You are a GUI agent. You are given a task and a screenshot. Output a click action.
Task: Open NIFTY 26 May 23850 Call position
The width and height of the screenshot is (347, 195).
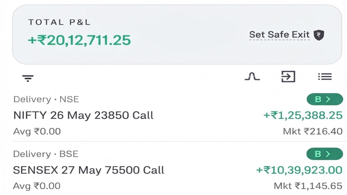click(83, 115)
